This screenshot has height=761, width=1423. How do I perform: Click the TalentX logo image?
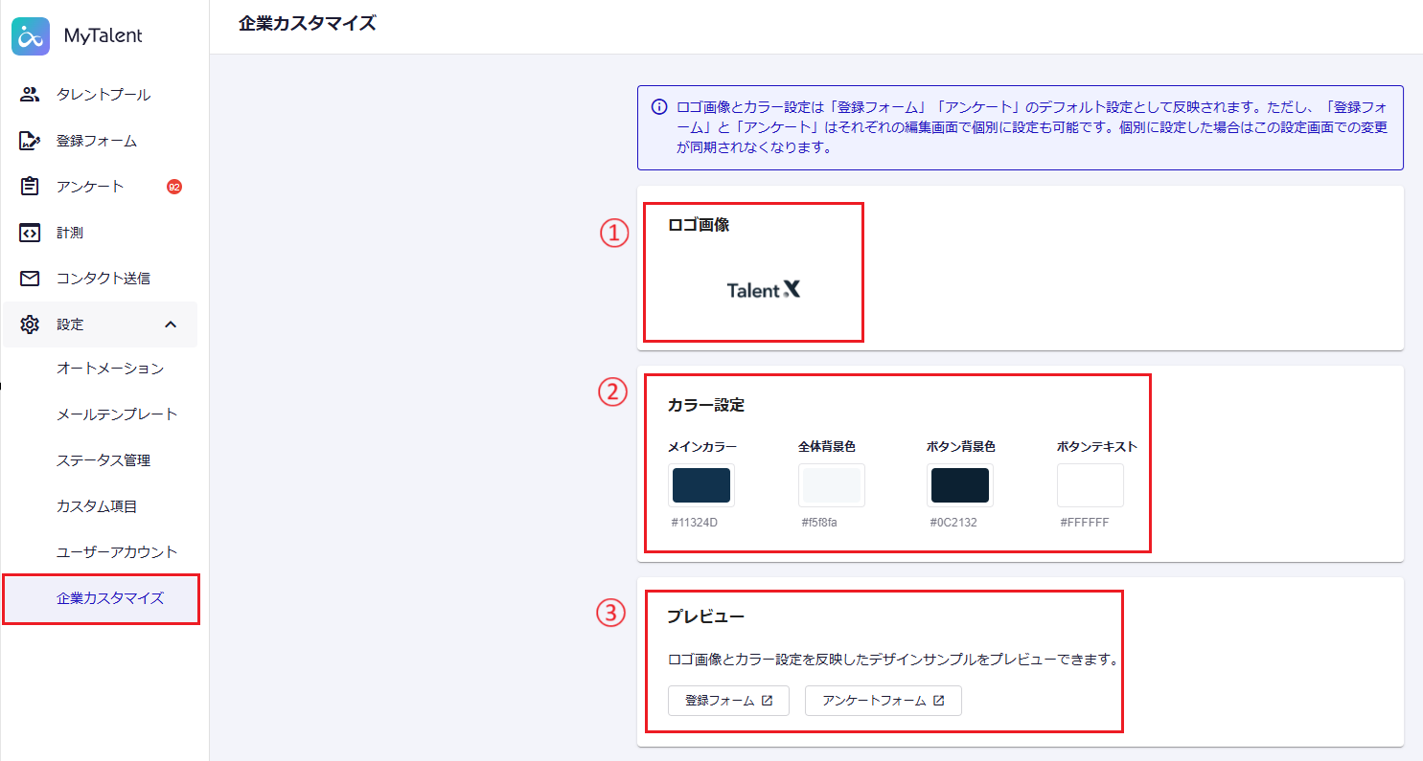[763, 290]
